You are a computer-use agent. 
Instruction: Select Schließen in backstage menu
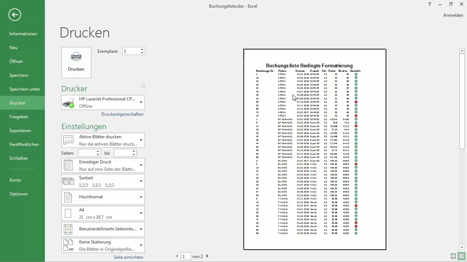click(x=22, y=158)
